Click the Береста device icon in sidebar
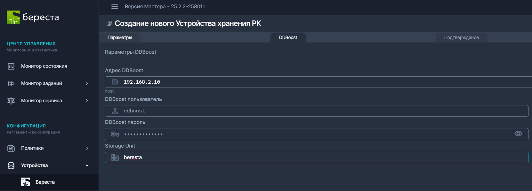 [25, 182]
